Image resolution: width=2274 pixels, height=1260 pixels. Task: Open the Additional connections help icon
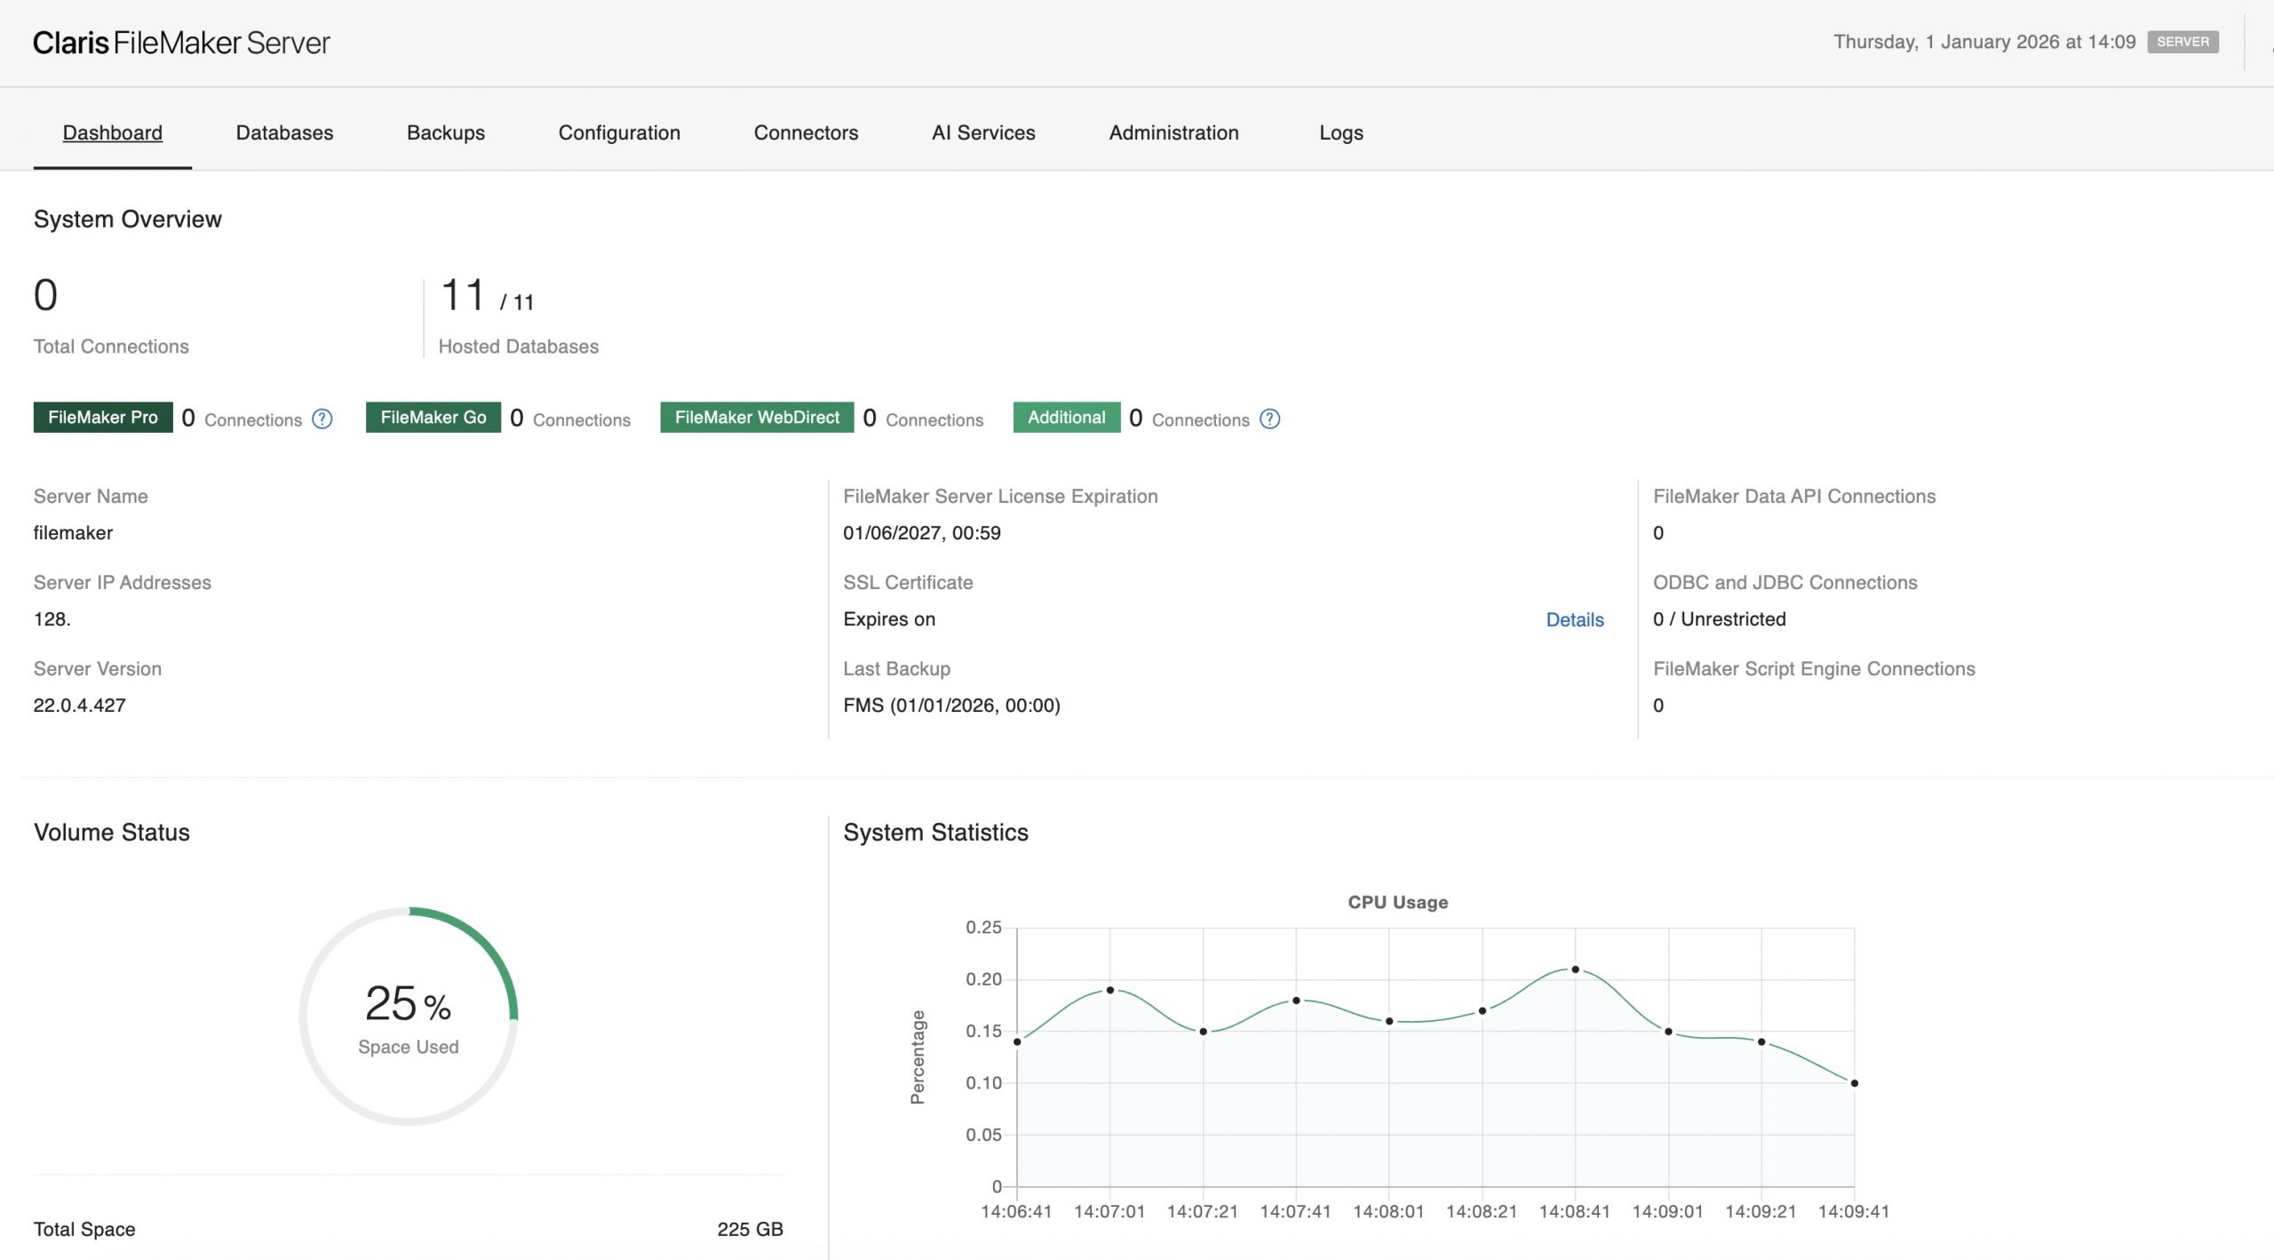1270,419
